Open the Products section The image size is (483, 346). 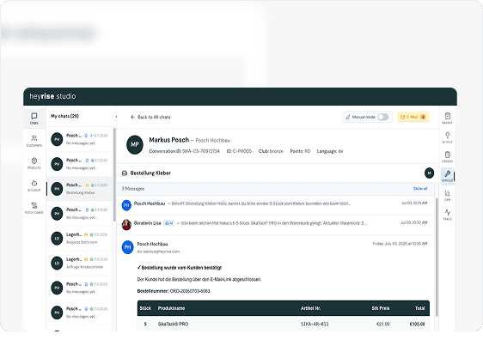(x=34, y=163)
